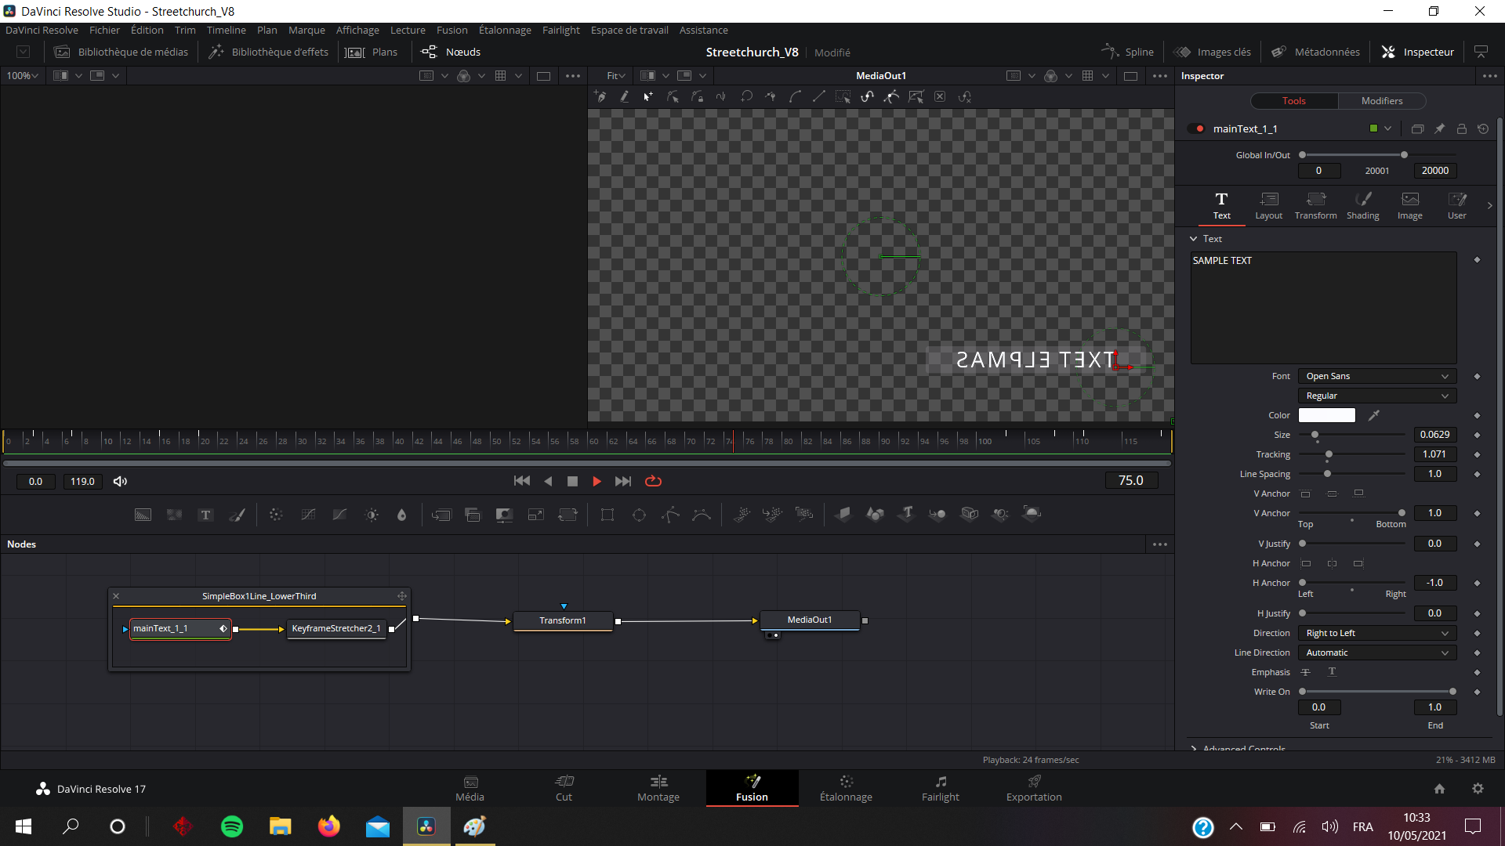Add a Transform tool from the toolbar
The image size is (1505, 846).
click(568, 515)
